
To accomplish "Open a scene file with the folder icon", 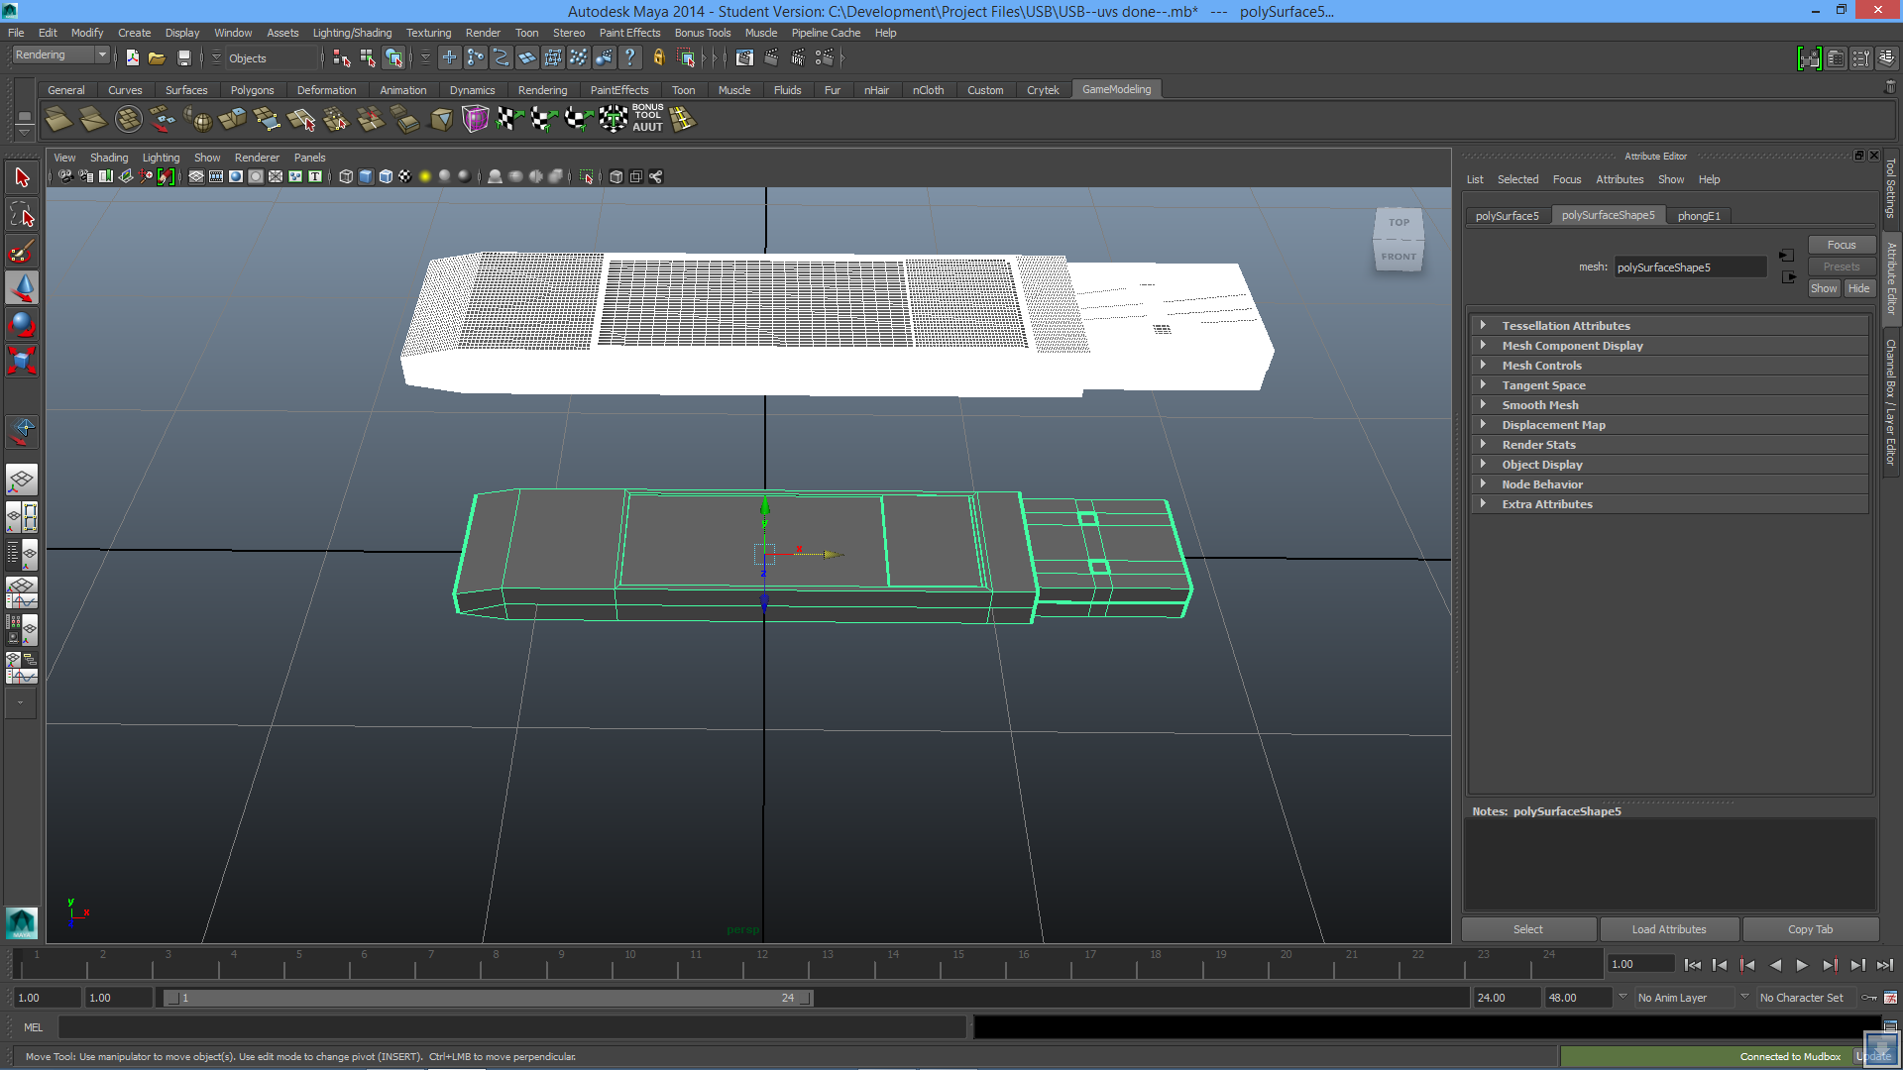I will 157,57.
